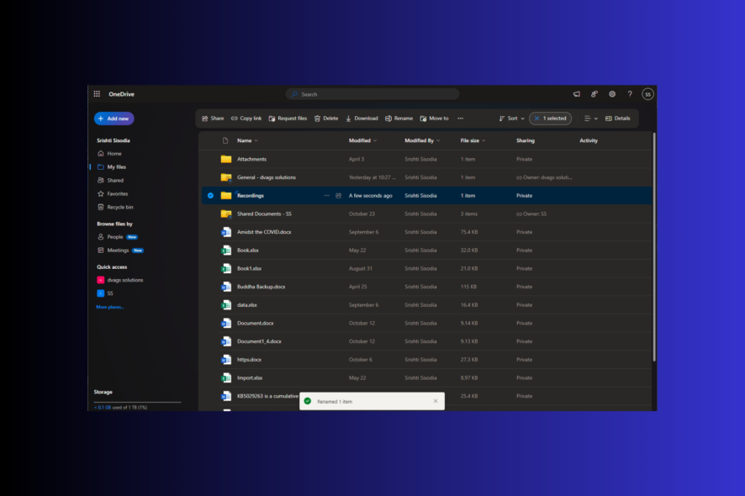Viewport: 745px width, 496px height.
Task: Open the Help question mark icon
Action: (x=630, y=94)
